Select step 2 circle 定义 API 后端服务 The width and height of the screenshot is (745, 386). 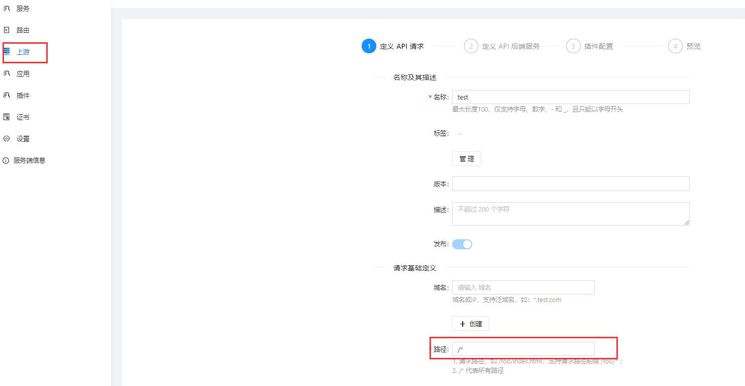471,46
